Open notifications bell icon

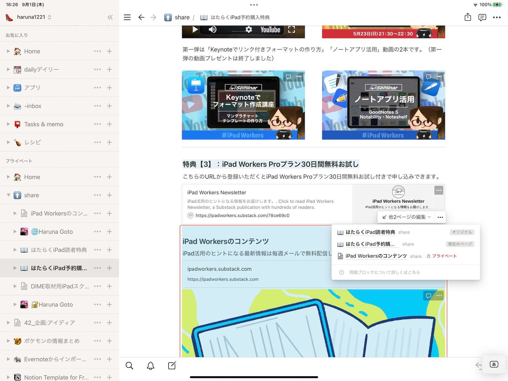151,366
